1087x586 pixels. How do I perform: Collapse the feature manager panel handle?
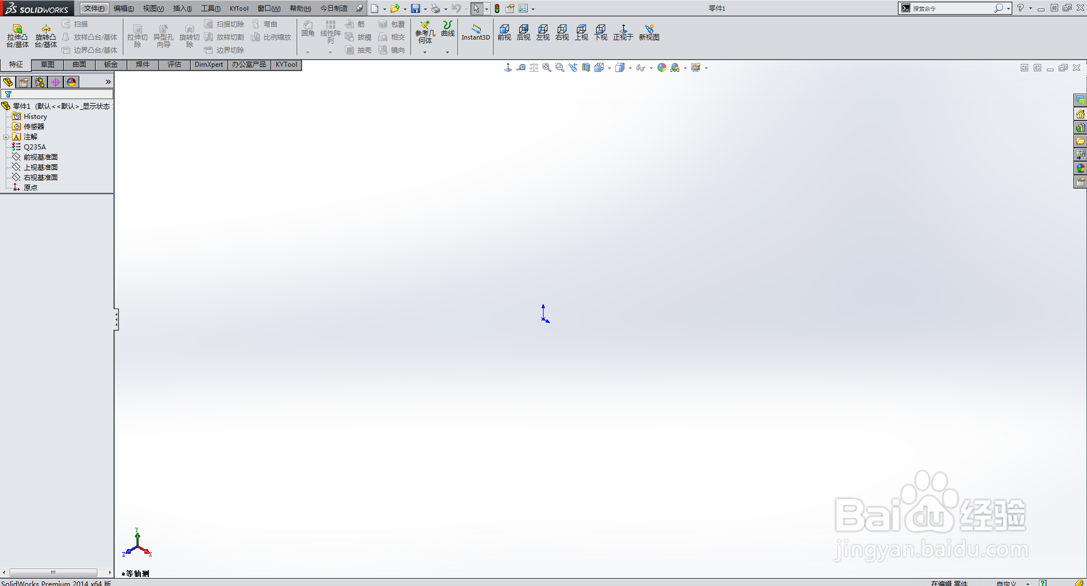coord(116,320)
